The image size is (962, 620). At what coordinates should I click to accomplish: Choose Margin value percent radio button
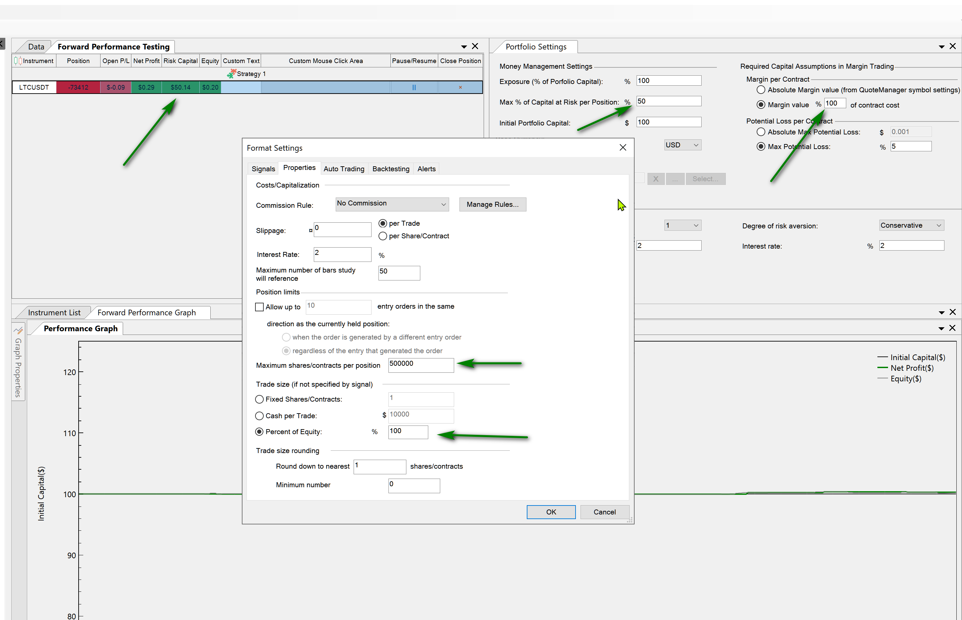pyautogui.click(x=760, y=105)
